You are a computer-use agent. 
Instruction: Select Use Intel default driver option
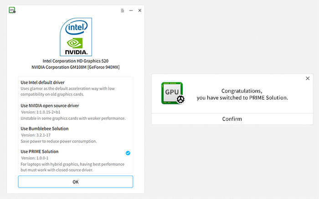click(43, 82)
